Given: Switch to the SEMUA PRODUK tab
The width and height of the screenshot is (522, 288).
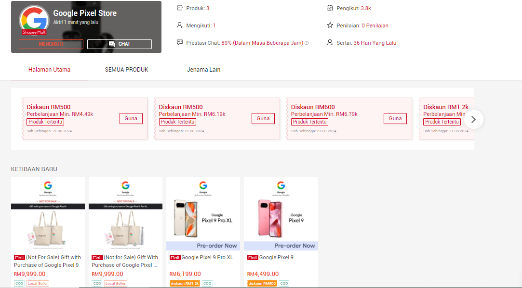Looking at the screenshot, I should (126, 70).
